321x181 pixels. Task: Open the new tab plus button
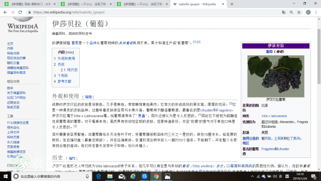(x=232, y=4)
